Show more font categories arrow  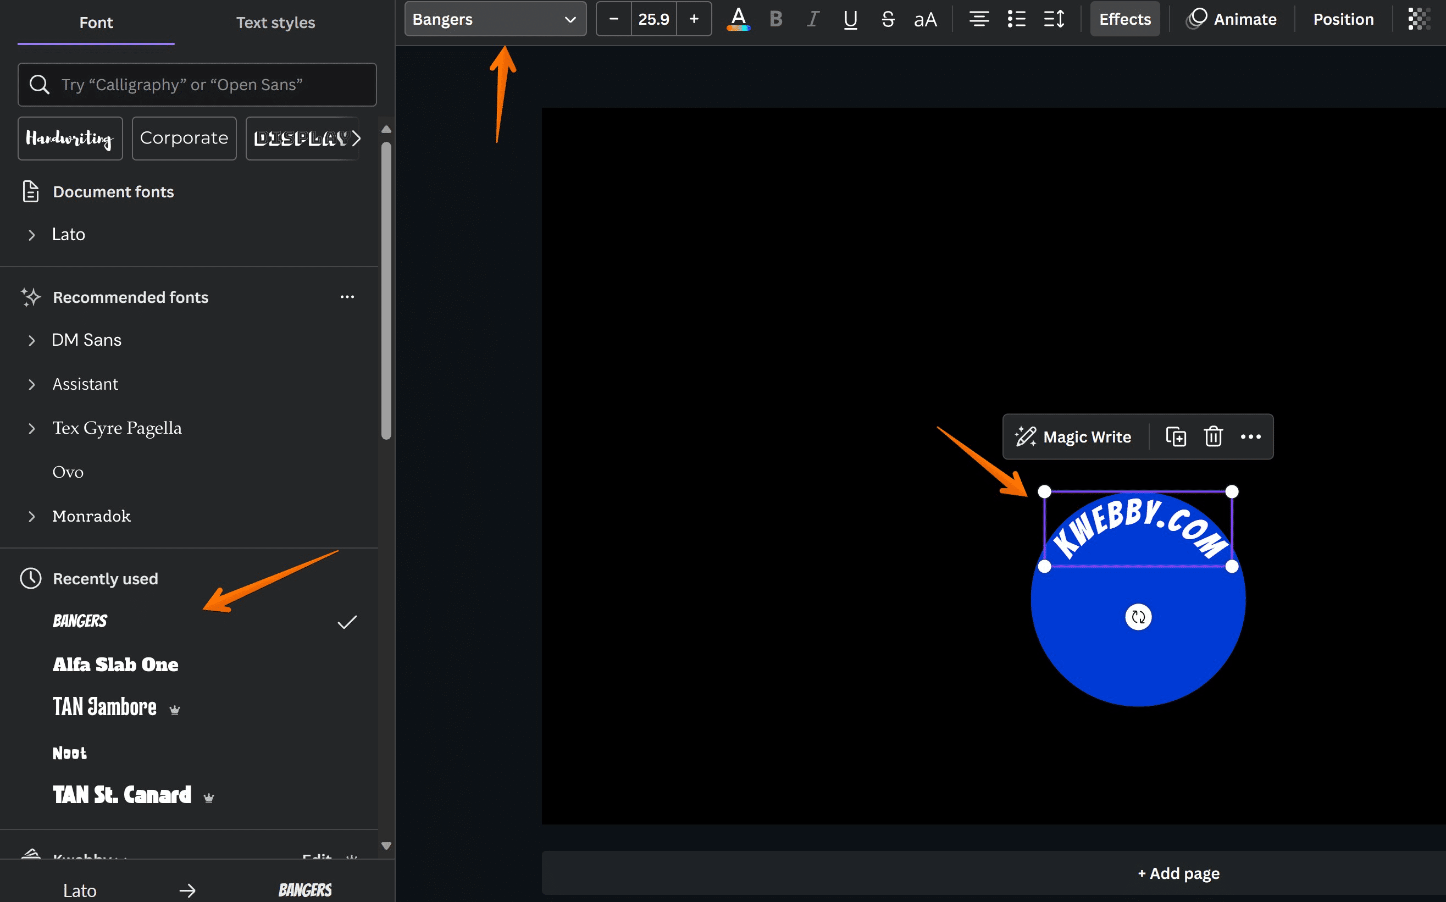(357, 139)
